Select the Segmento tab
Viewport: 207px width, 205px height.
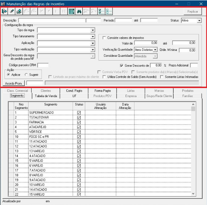tap(17, 96)
